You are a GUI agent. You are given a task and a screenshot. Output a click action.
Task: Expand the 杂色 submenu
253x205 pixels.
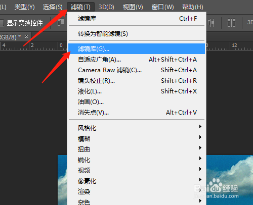click(137, 201)
